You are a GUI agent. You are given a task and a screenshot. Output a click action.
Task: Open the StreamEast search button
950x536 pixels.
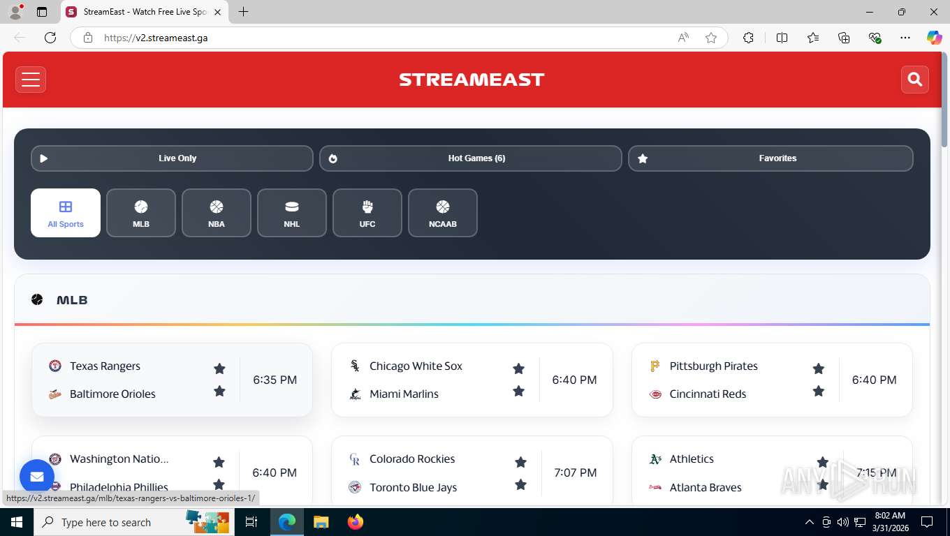tap(915, 80)
